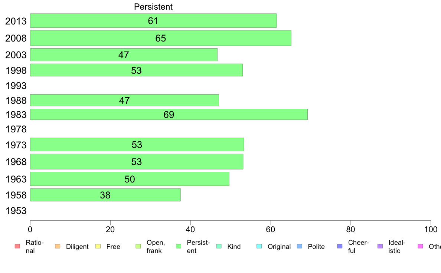Click the Diligent legend text label
Image resolution: width=441 pixels, height=273 pixels.
77,247
